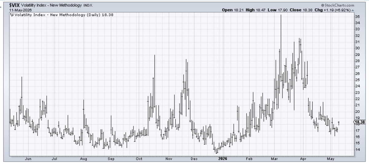Select the Mar label on the time axis
This screenshot has height=164, width=369.
(274, 159)
